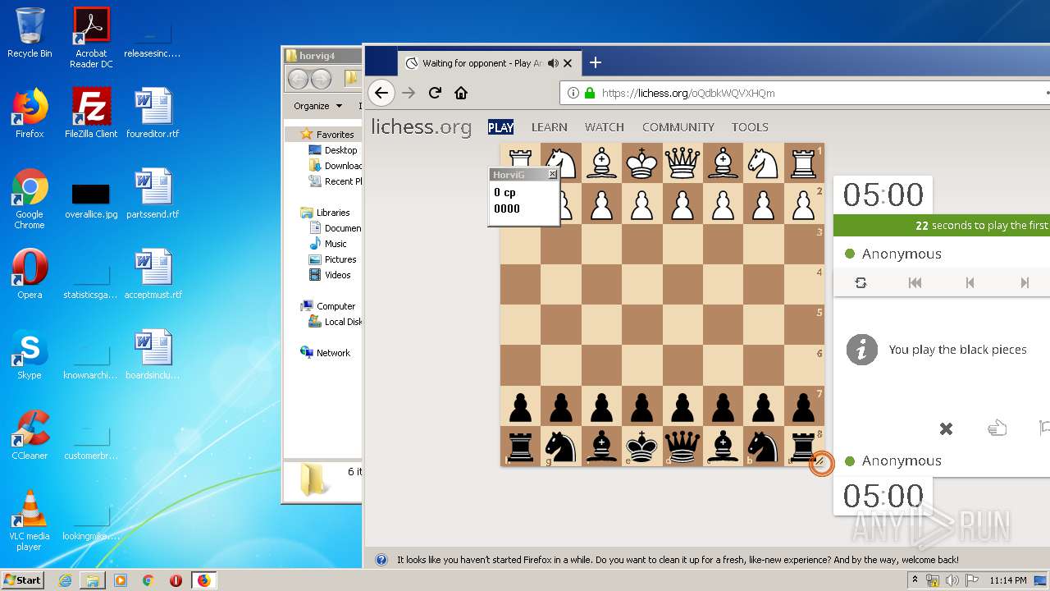Select Music library in explorer
This screenshot has height=591, width=1050.
(336, 244)
